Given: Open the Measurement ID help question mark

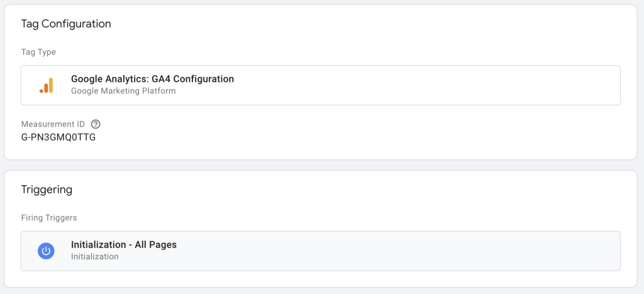Looking at the screenshot, I should pyautogui.click(x=96, y=124).
